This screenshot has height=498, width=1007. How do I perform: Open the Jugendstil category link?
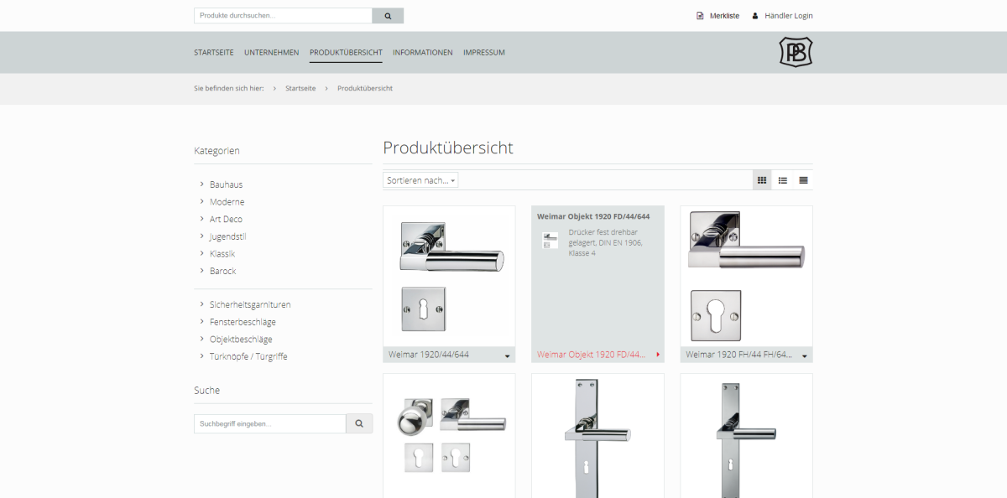coord(227,236)
